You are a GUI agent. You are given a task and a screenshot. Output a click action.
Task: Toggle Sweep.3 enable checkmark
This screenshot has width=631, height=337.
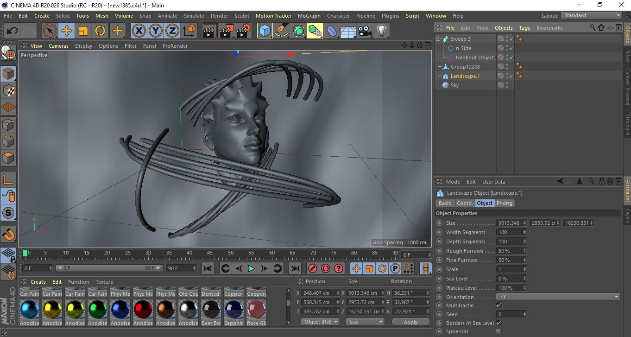pos(511,39)
